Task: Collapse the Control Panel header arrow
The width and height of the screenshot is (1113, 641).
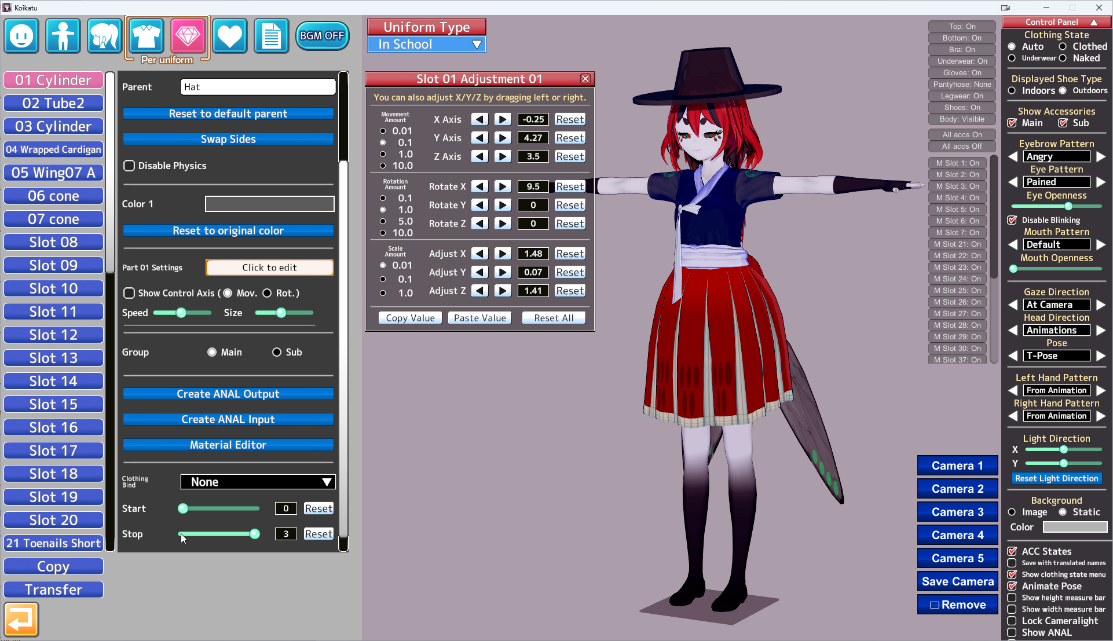Action: pos(1094,22)
